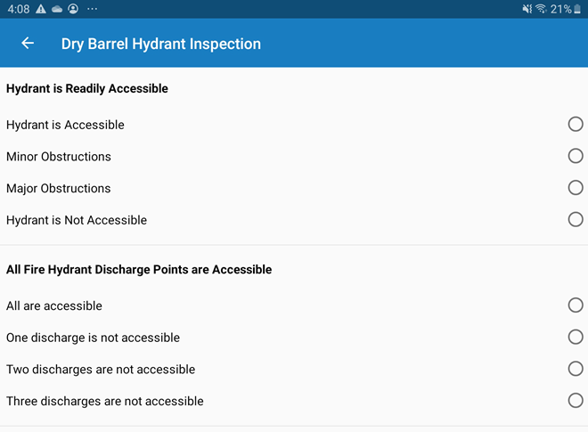Image resolution: width=588 pixels, height=432 pixels.
Task: Tap the battery icon showing 21%
Action: (577, 9)
